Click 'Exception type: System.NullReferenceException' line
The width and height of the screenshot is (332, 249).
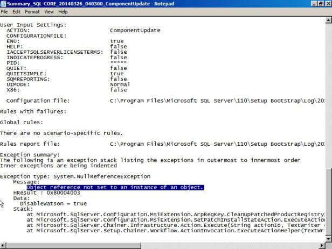(x=75, y=176)
